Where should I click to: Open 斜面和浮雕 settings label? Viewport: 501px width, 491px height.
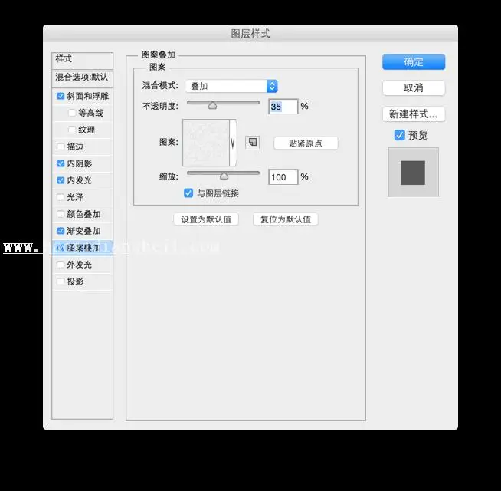[88, 96]
